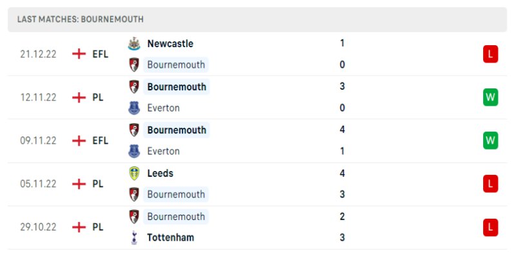Click Everton crest in the 12.11.22 match
This screenshot has height=258, width=516.
coord(134,108)
